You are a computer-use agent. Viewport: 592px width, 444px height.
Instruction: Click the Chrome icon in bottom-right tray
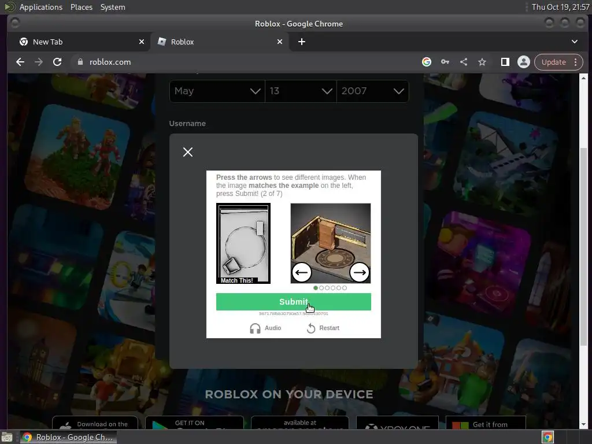548,437
